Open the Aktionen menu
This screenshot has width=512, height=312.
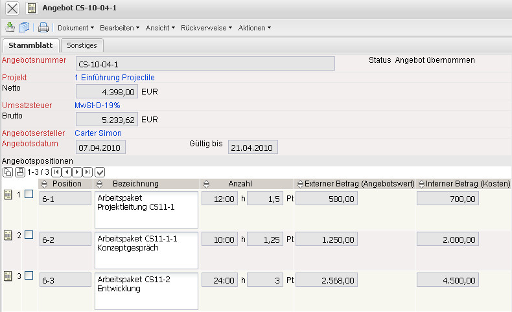click(254, 28)
